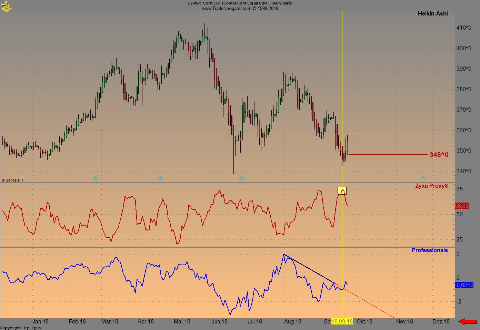Viewport: 480px width, 330px height.
Task: Click the GenesisFT watermark icon area
Action: tap(12, 180)
